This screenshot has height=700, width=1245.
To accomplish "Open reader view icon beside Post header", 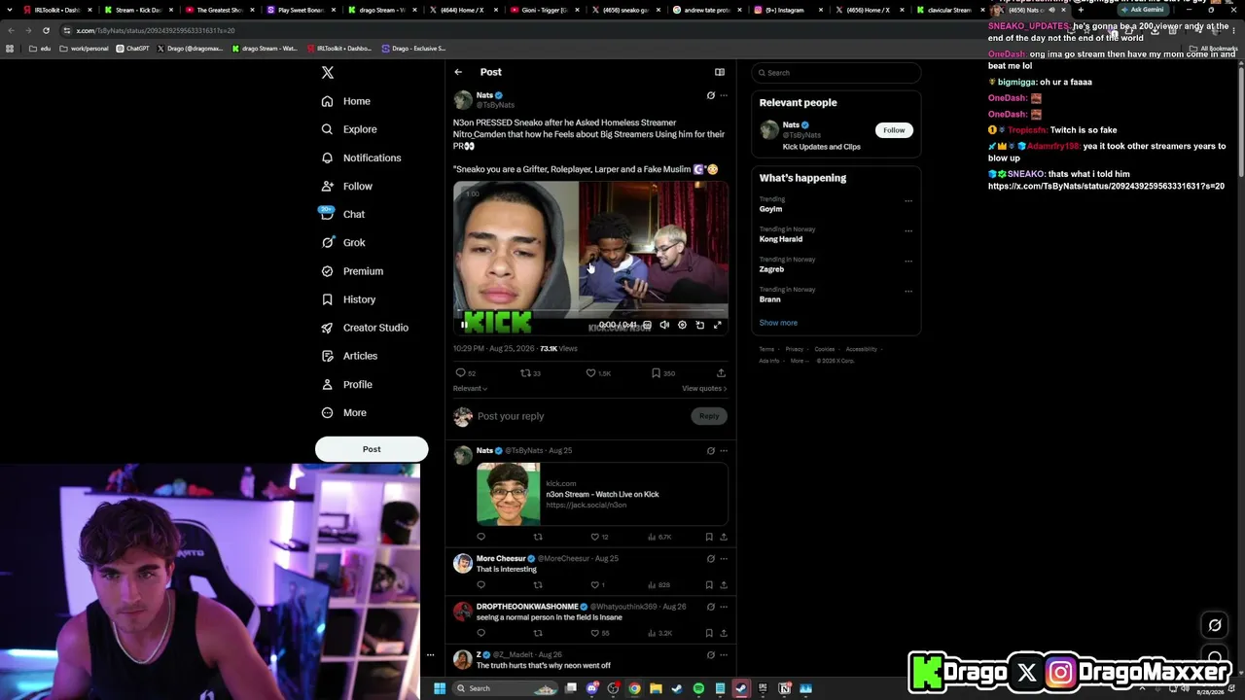I will pos(720,72).
